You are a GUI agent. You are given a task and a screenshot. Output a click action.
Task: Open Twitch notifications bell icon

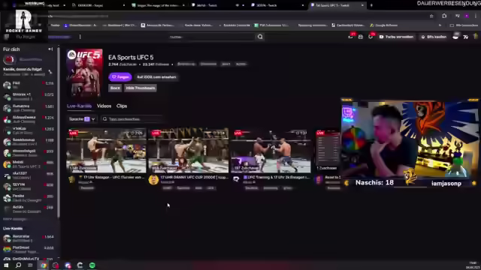pos(371,37)
